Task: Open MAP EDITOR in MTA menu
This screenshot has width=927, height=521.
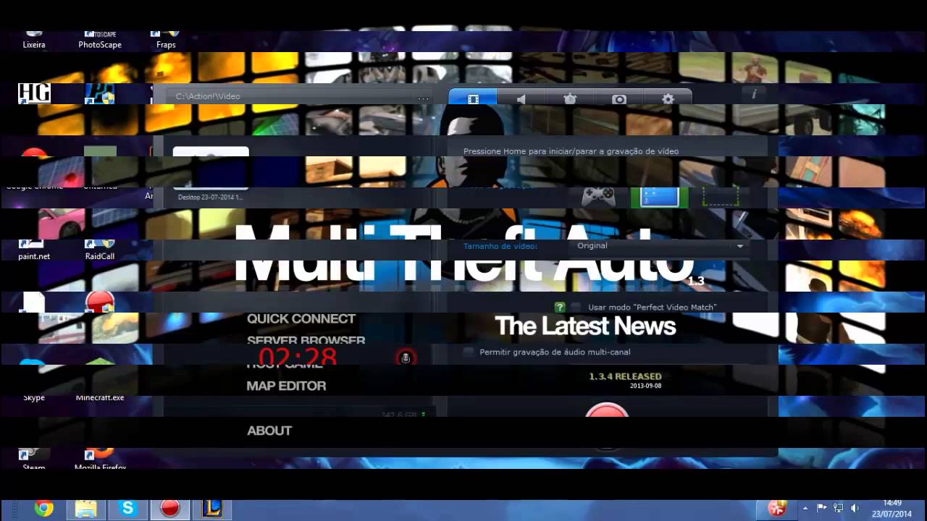Action: click(x=286, y=386)
